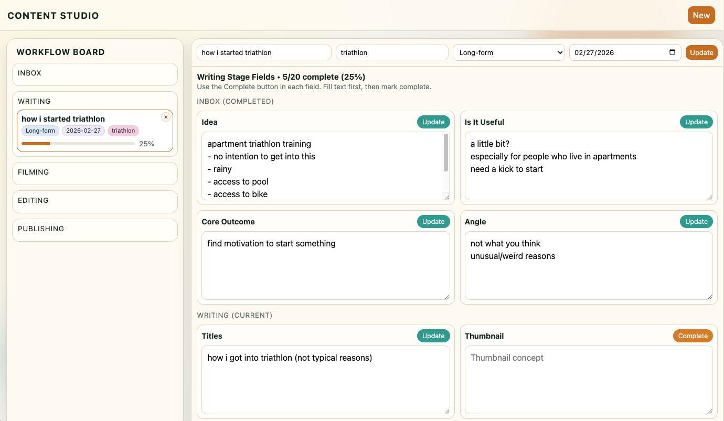Select the Inbox workflow stage
This screenshot has width=724, height=421.
point(95,74)
